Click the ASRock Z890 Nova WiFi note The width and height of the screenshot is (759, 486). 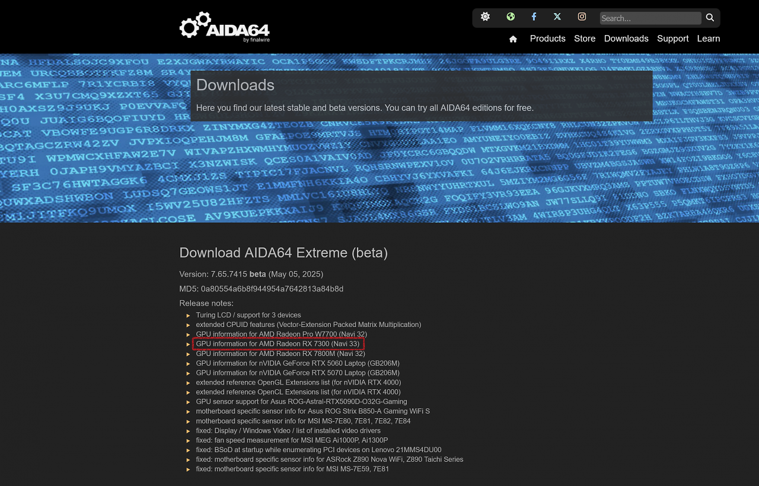330,459
